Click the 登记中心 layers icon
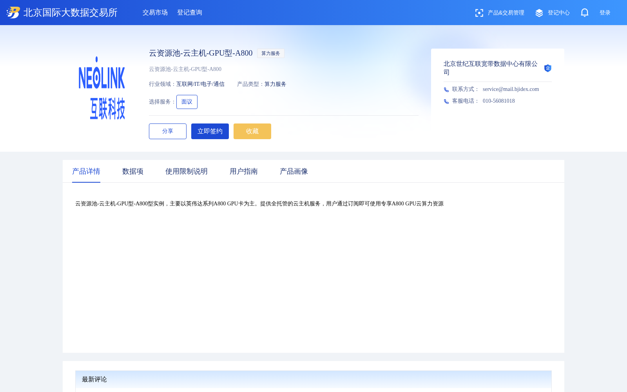627x392 pixels. point(539,13)
